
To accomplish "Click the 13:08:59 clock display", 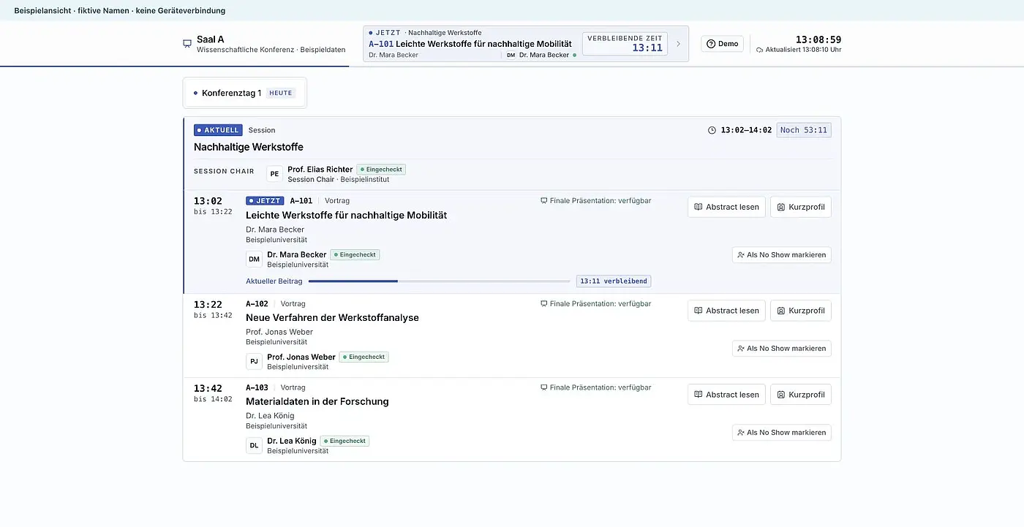I will point(818,39).
